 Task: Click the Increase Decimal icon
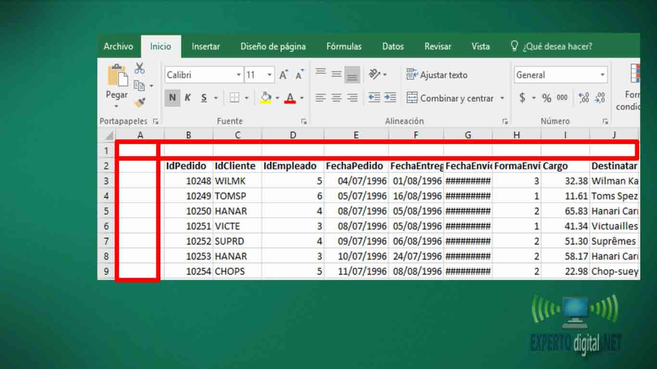click(x=584, y=98)
